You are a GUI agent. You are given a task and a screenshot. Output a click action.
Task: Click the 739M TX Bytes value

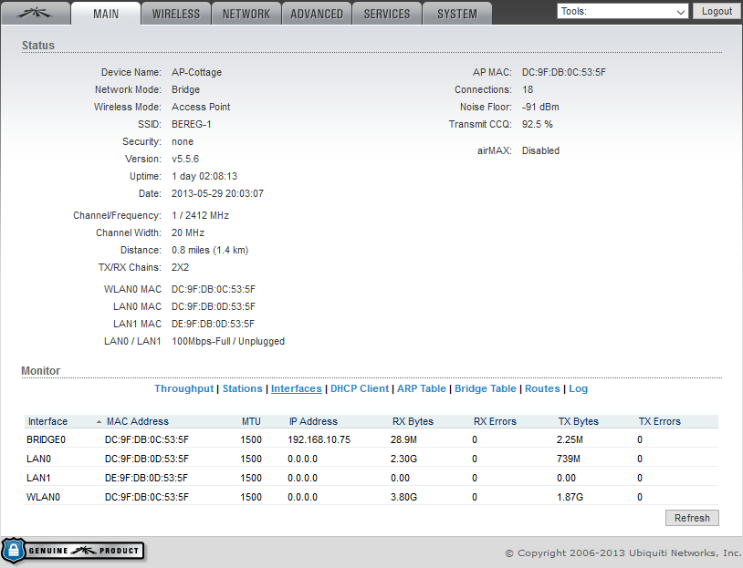[568, 459]
